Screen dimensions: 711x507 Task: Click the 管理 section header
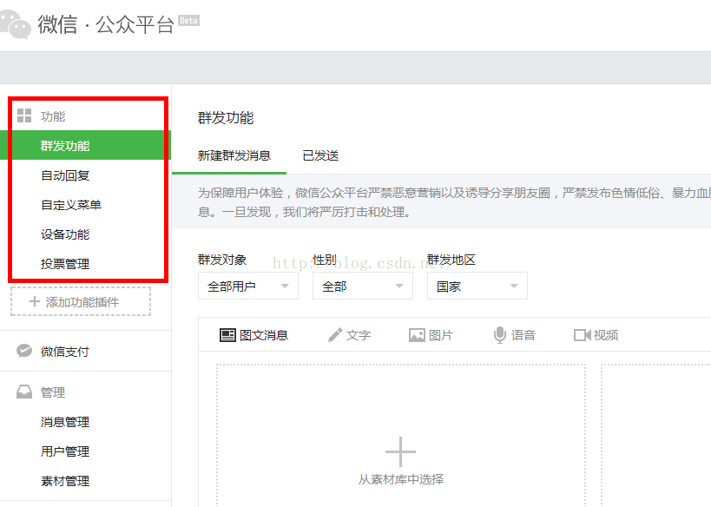[53, 392]
